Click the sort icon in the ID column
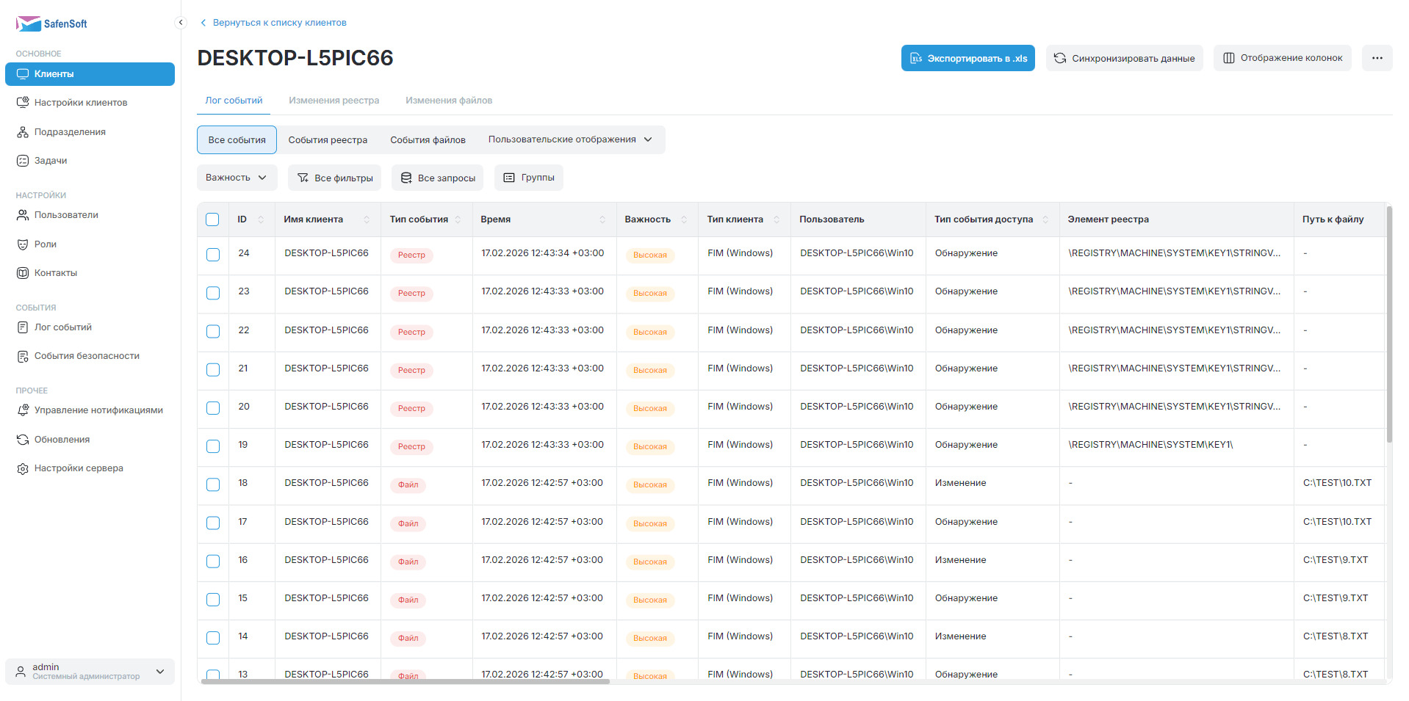1409x701 pixels. coord(261,219)
